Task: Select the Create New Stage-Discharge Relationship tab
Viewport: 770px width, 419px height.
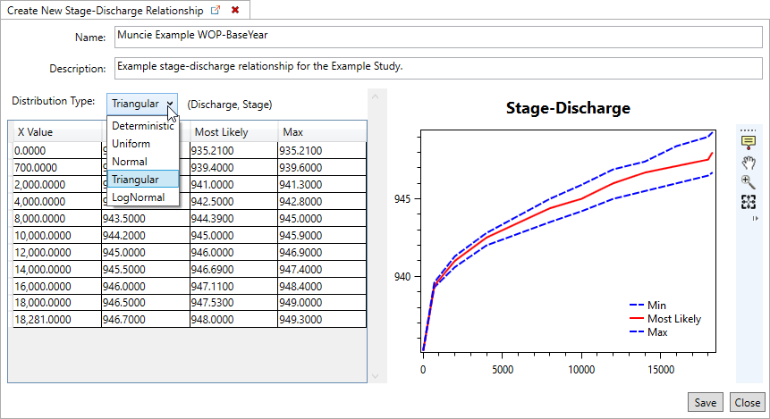Action: pyautogui.click(x=104, y=10)
